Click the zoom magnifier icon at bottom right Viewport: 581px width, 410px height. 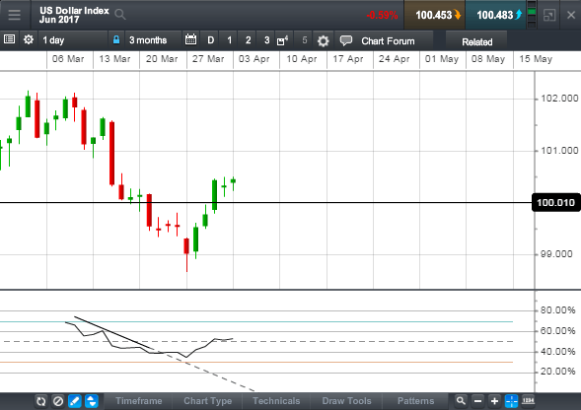coord(461,401)
